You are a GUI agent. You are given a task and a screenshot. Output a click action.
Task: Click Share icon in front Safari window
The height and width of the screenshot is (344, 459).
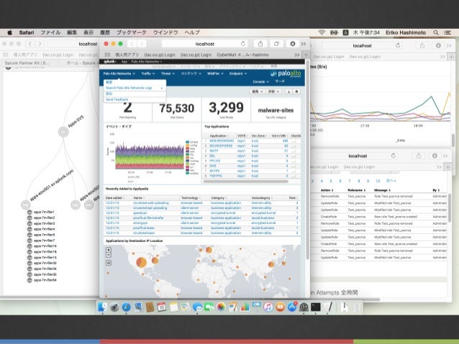[x=260, y=44]
